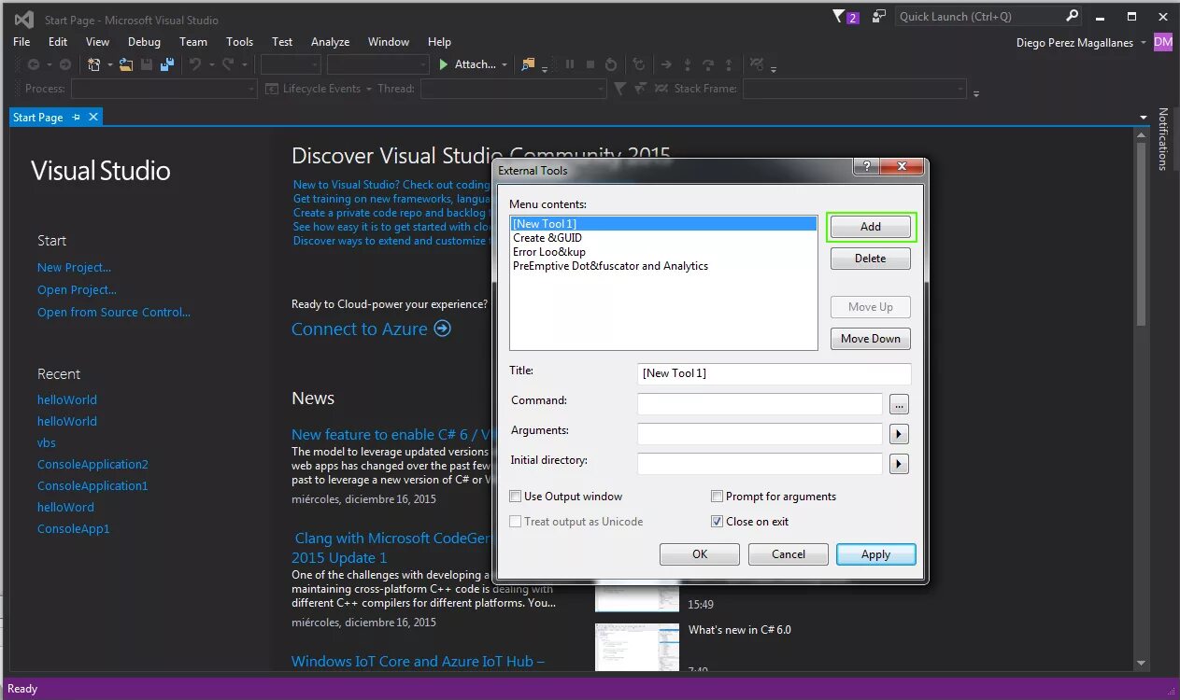Open the Process combo box
The image size is (1180, 700).
(163, 89)
